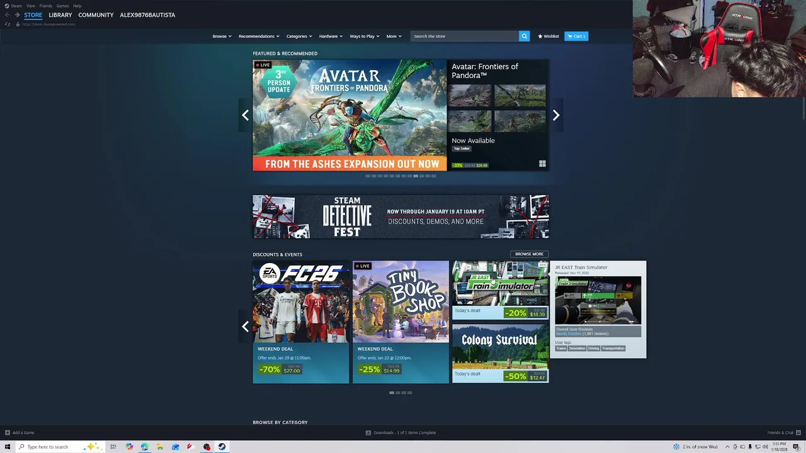The height and width of the screenshot is (453, 806).
Task: Expand the Recommendations dropdown
Action: pos(259,36)
